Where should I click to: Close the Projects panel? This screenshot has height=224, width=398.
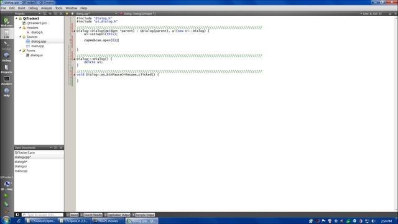[61, 14]
